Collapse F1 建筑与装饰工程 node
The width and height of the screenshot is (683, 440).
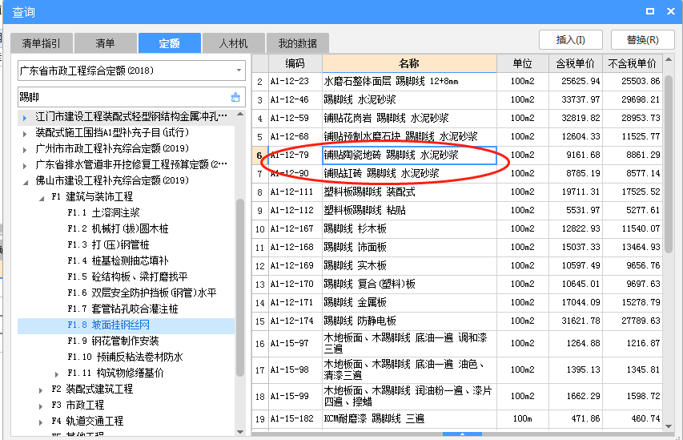pos(42,199)
